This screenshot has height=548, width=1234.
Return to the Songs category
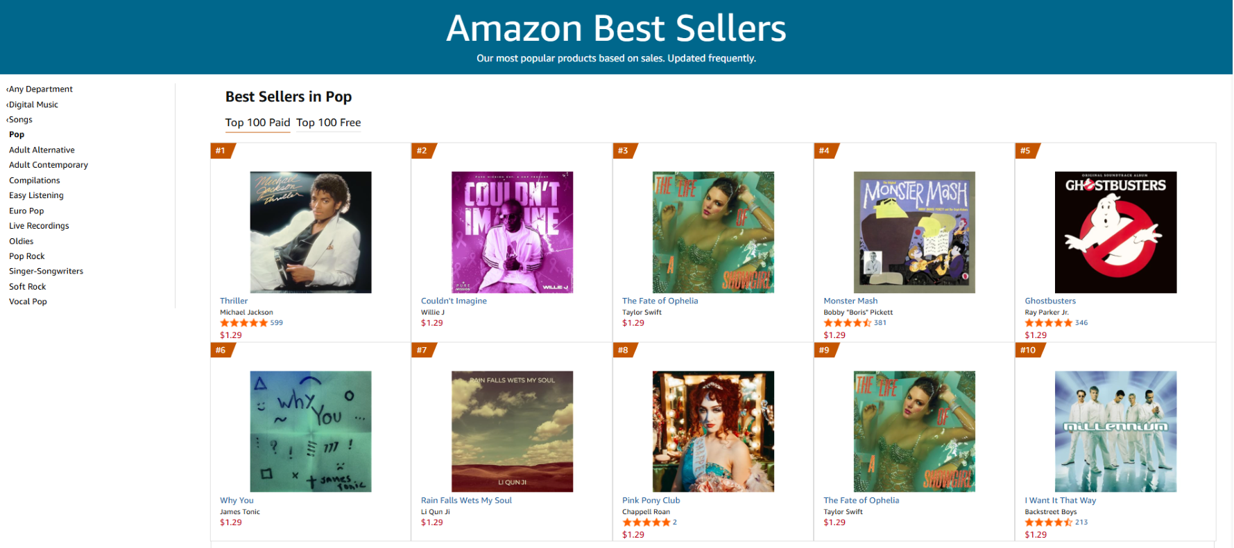(20, 120)
